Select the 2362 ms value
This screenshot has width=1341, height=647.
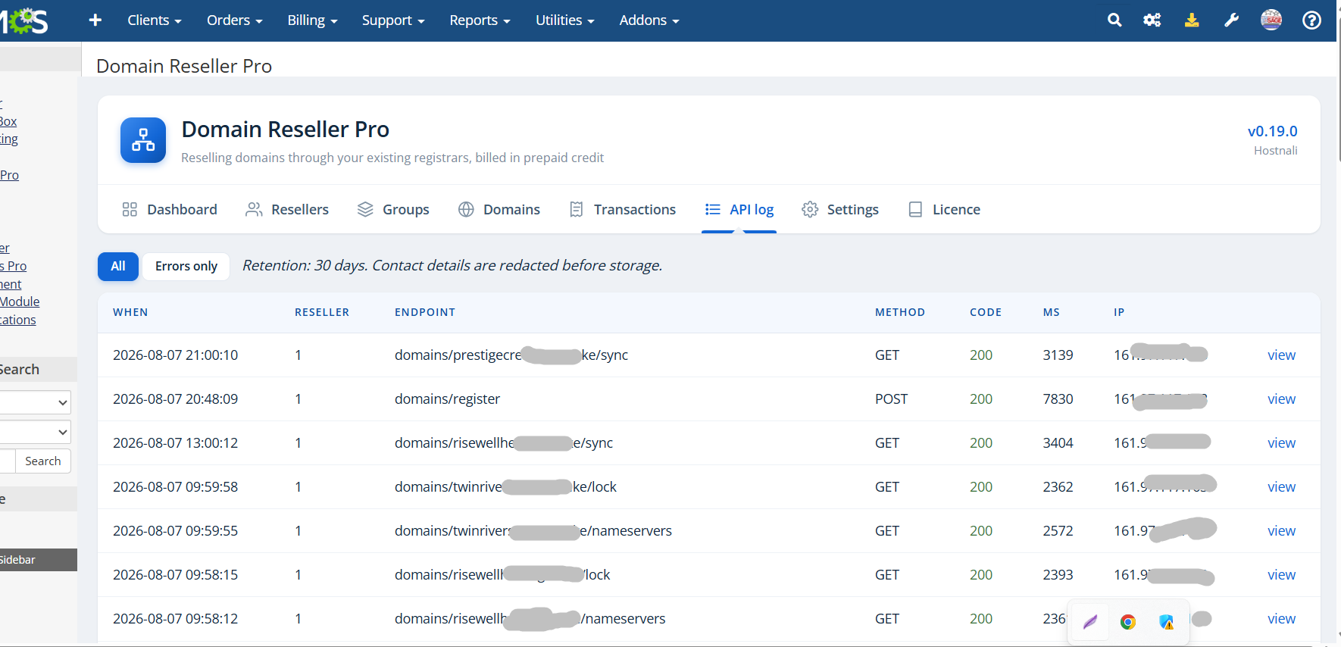1058,487
